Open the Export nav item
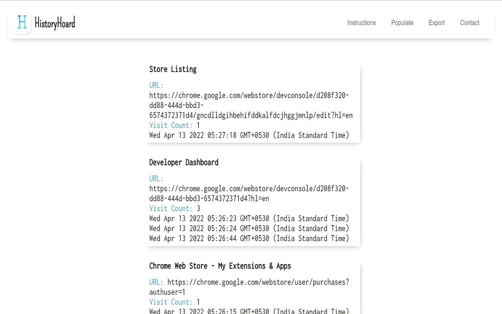The height and width of the screenshot is (314, 502). pyautogui.click(x=437, y=23)
